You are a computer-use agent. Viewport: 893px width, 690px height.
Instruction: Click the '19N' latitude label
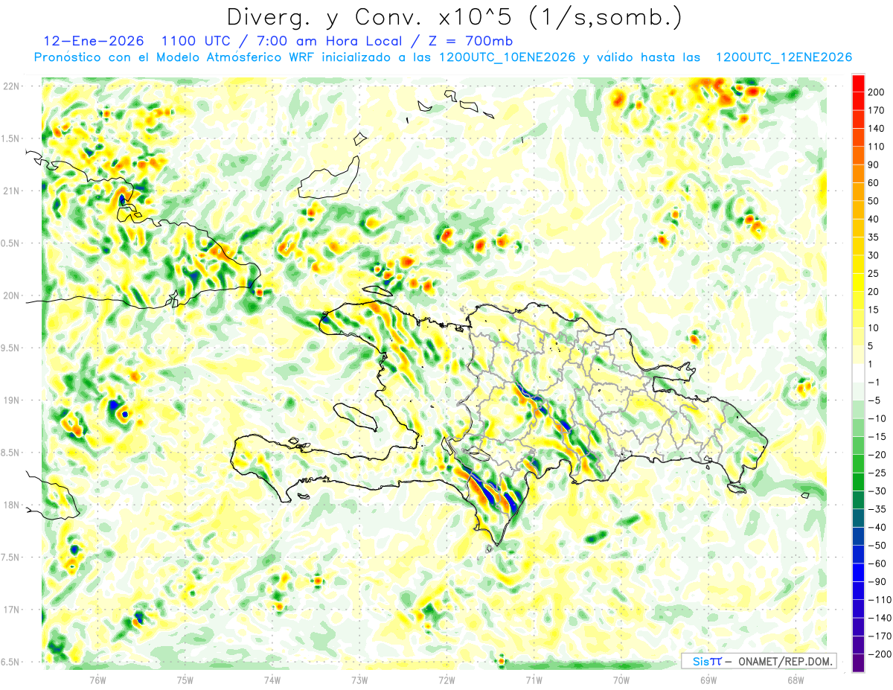tap(10, 400)
